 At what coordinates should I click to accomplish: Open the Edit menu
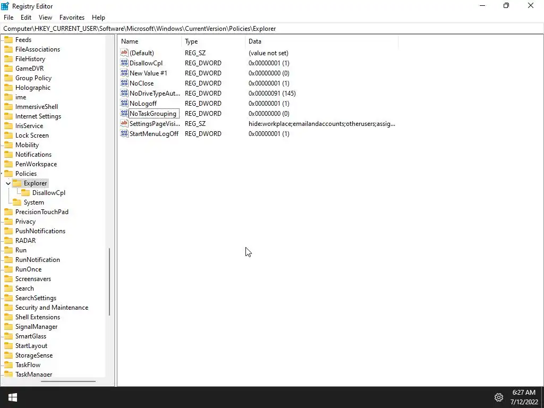point(26,18)
